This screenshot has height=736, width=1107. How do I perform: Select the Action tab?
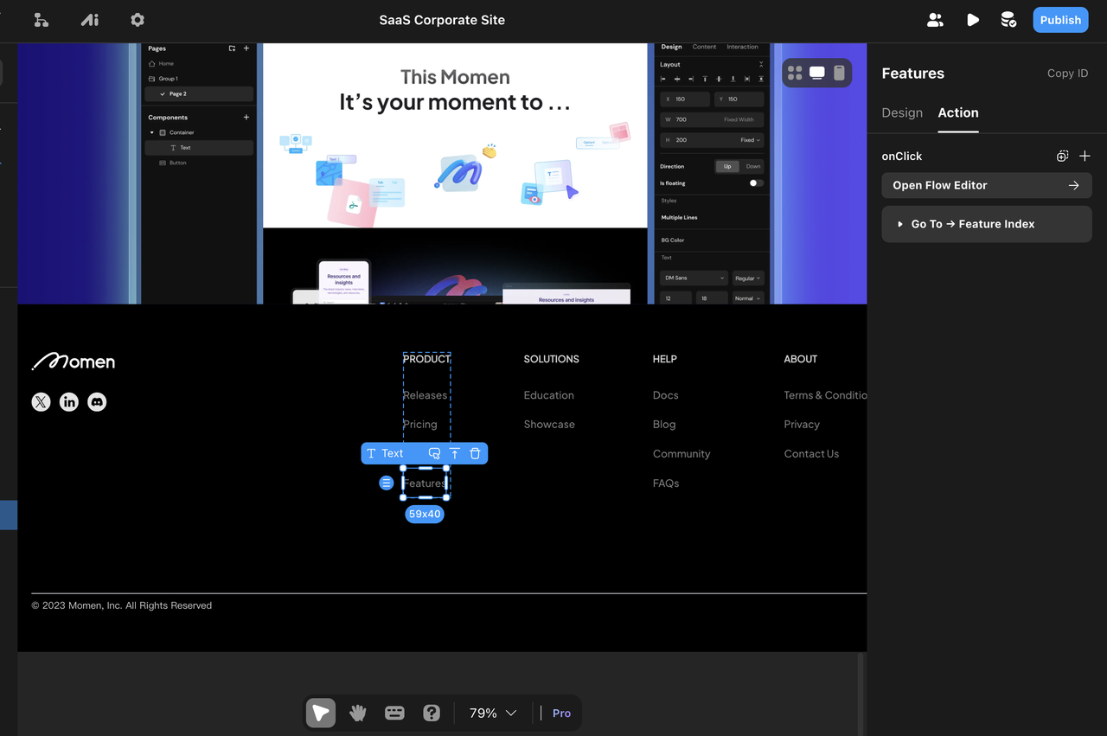coord(958,112)
